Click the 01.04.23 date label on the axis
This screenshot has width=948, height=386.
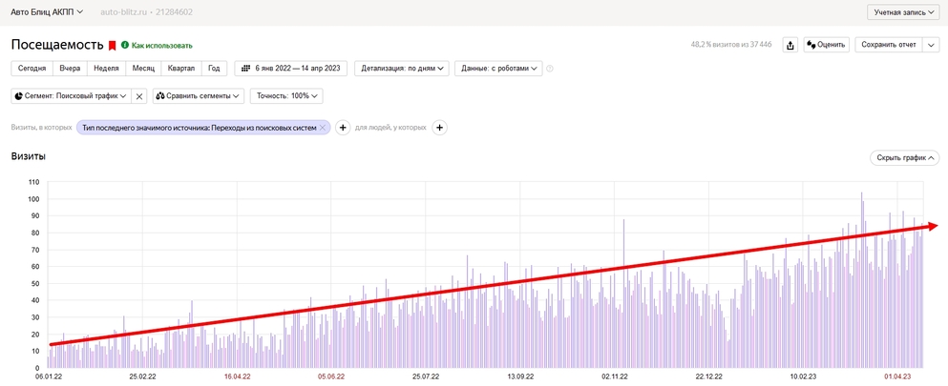pos(897,376)
